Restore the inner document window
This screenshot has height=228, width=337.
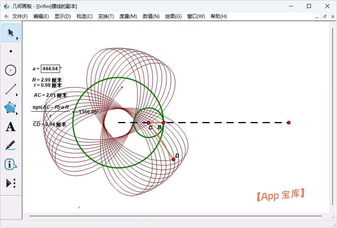point(325,16)
